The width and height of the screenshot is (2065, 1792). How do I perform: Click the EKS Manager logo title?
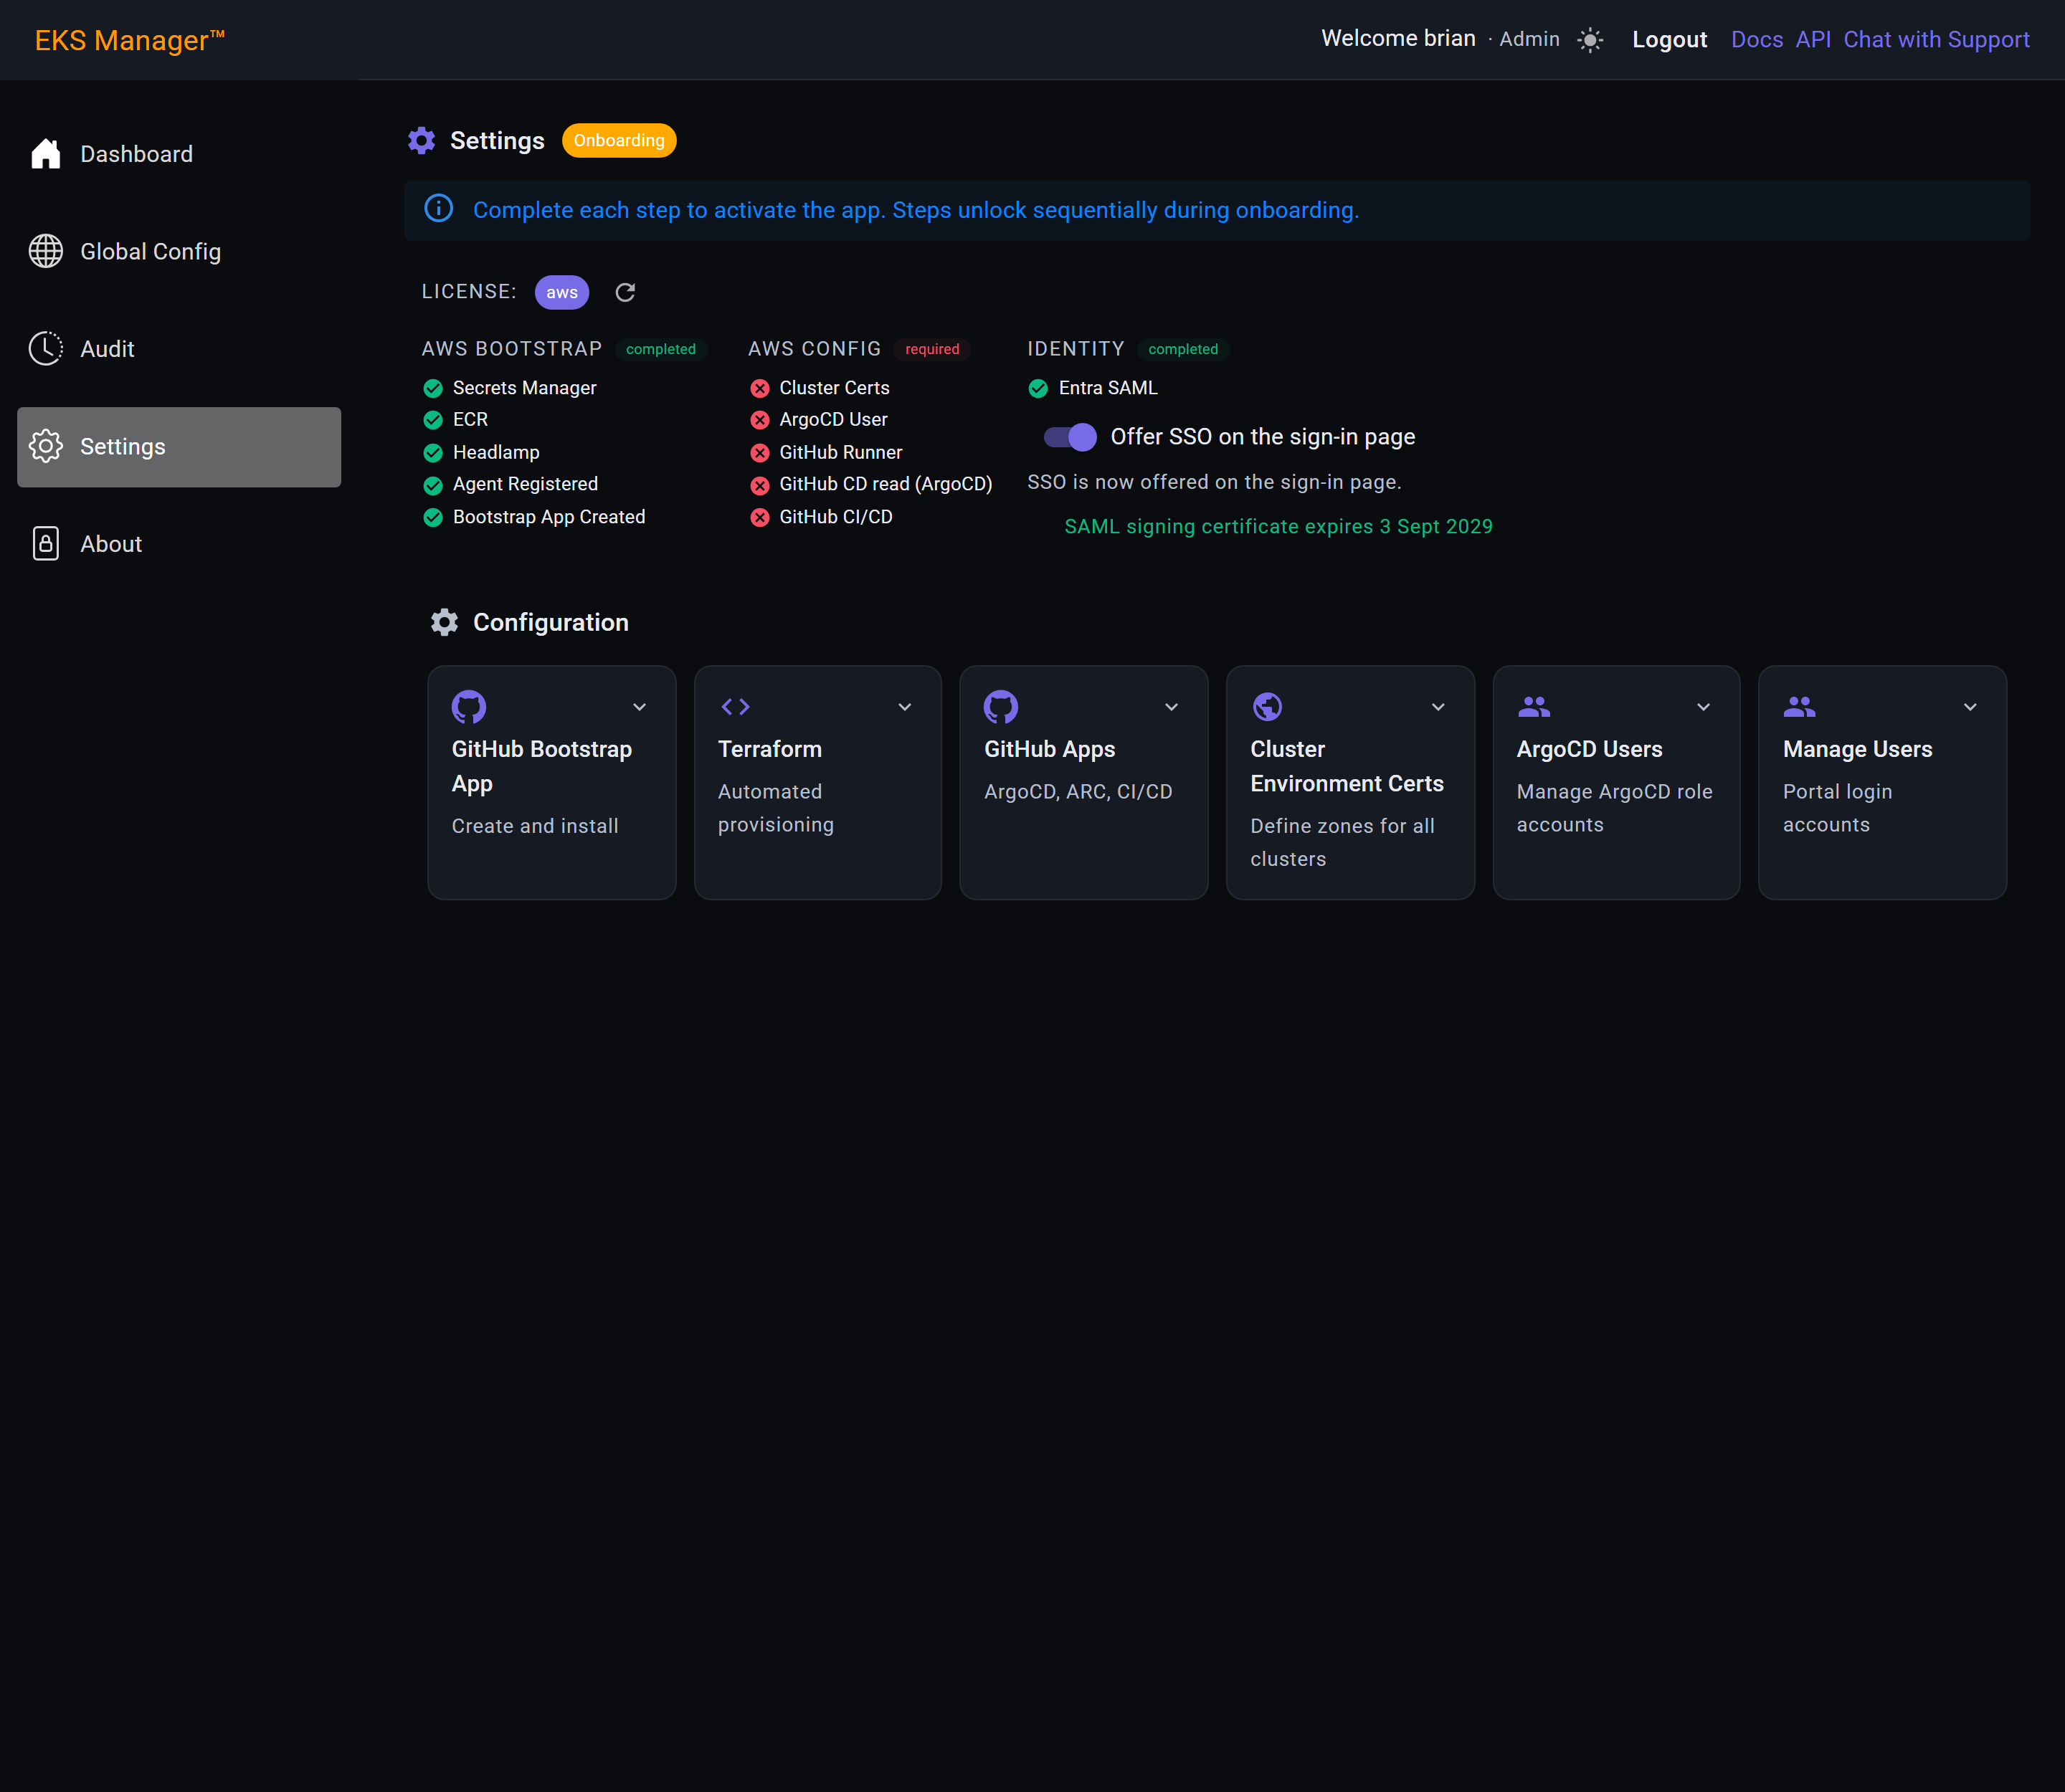(x=130, y=40)
